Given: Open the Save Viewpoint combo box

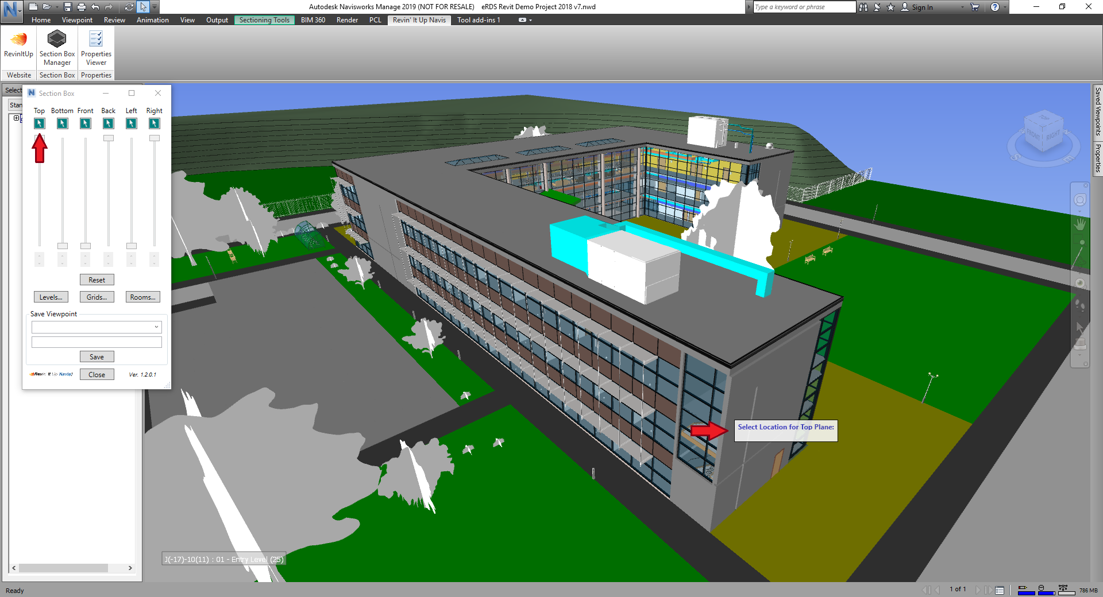Looking at the screenshot, I should (x=97, y=327).
